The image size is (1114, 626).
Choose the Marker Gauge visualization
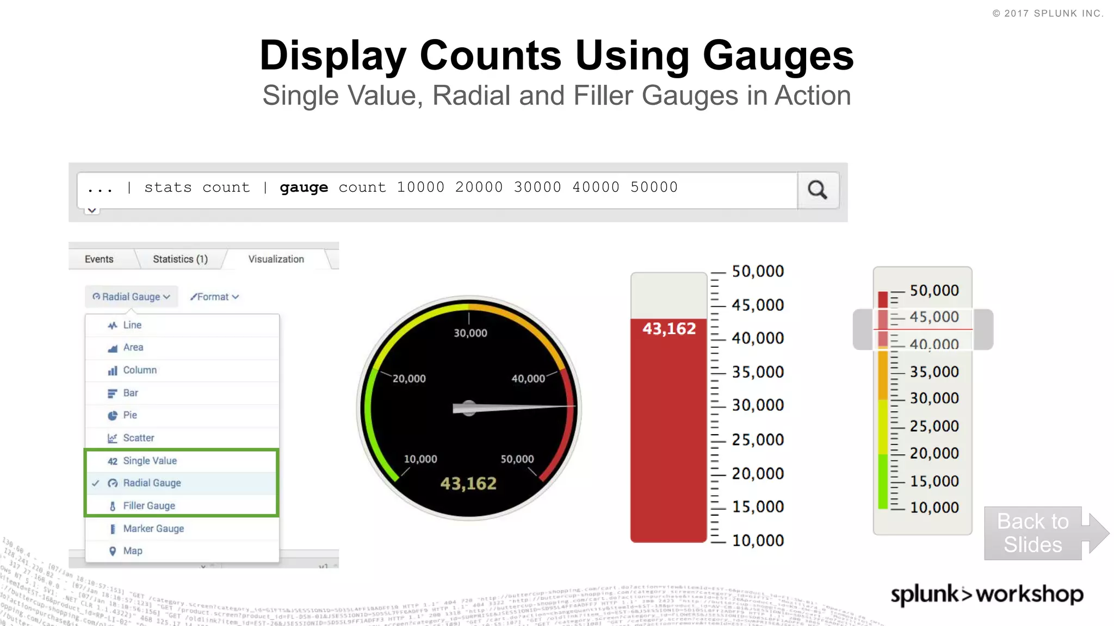[182, 529]
